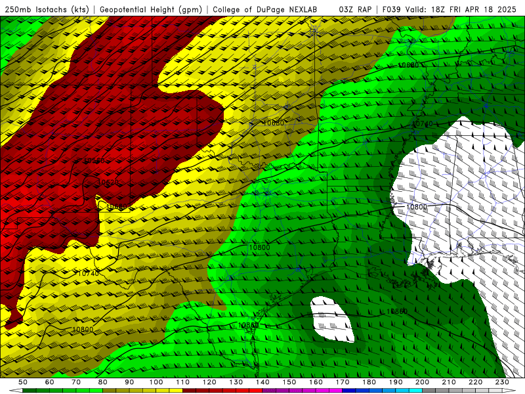Click the 230 value on legend scale
Viewport: 525px width, 394px height.
502,382
